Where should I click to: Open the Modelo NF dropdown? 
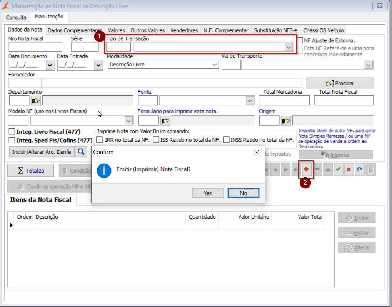[x=128, y=121]
